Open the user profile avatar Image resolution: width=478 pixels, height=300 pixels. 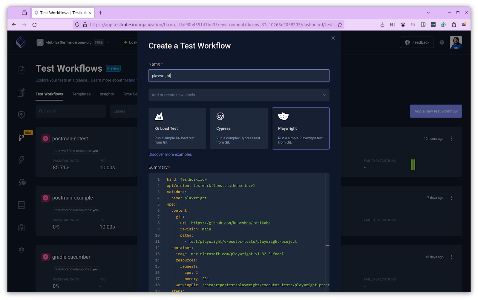click(x=456, y=42)
